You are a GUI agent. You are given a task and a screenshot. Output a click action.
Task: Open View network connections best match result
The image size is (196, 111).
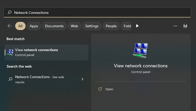[x=46, y=52]
